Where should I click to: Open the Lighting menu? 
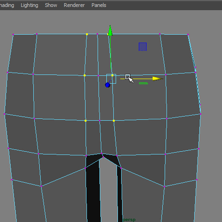coord(30,5)
